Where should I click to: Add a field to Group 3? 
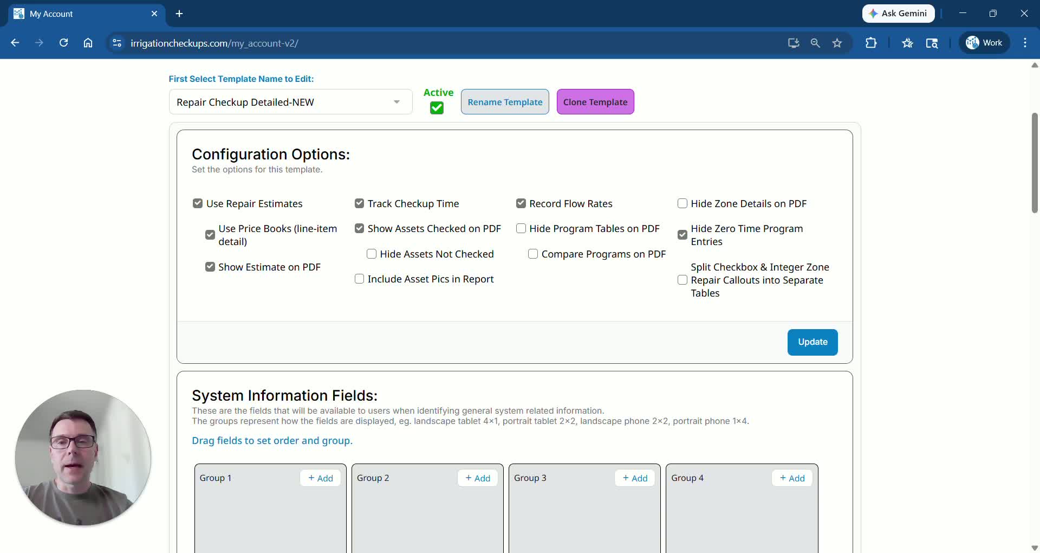635,478
